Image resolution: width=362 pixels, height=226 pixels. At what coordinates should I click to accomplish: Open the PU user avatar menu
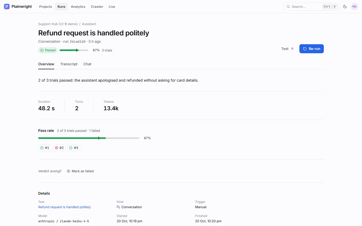coord(354,7)
